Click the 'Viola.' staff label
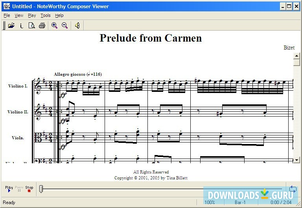 pyautogui.click(x=18, y=138)
